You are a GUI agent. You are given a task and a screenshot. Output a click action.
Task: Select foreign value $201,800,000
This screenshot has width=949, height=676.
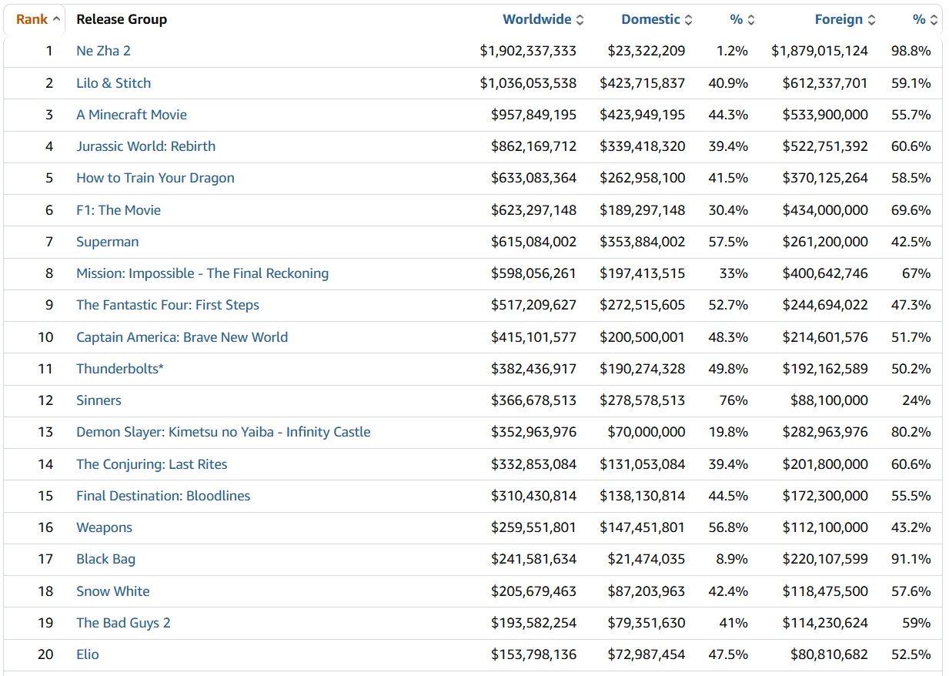825,464
